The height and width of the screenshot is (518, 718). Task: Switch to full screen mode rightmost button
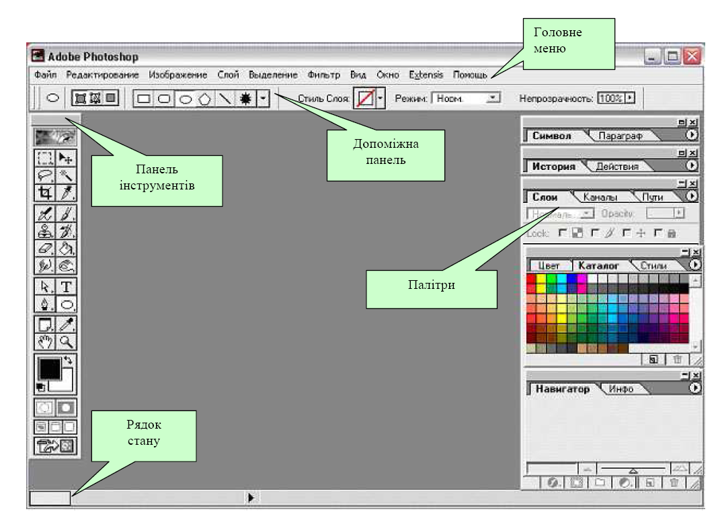[x=70, y=427]
